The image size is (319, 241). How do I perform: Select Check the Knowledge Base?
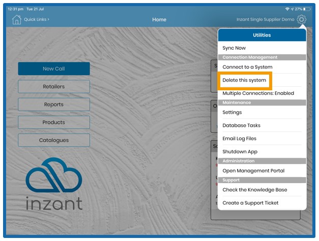coord(262,190)
